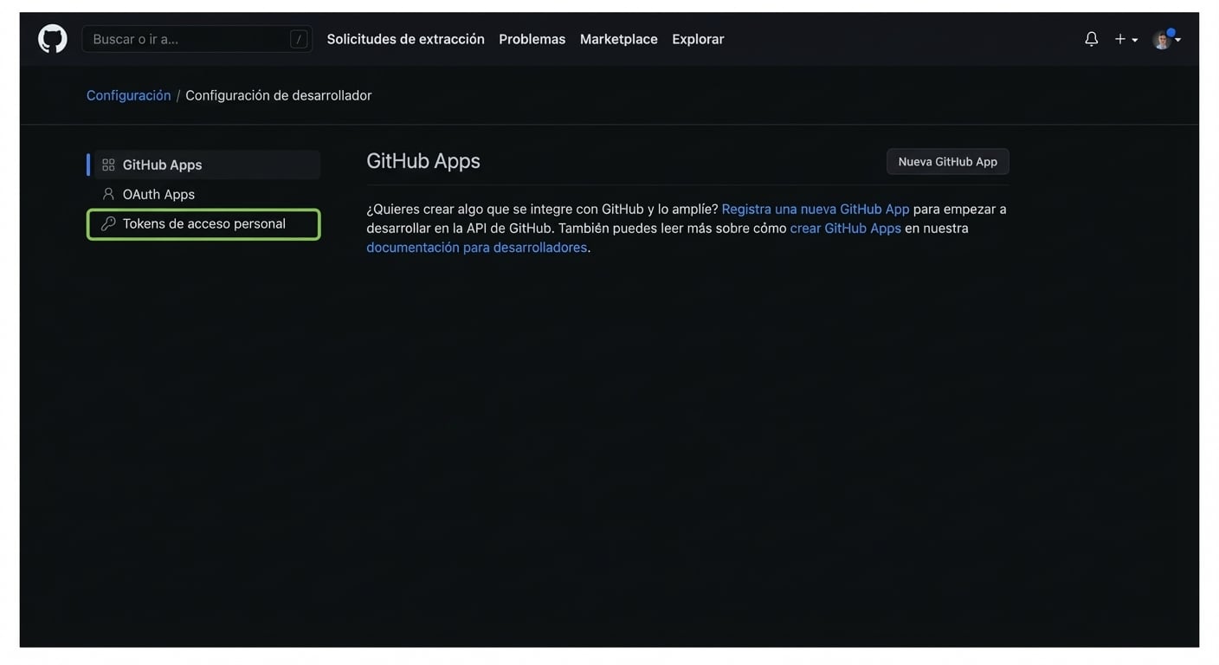Open the notifications bell
This screenshot has height=665, width=1219.
click(1092, 39)
